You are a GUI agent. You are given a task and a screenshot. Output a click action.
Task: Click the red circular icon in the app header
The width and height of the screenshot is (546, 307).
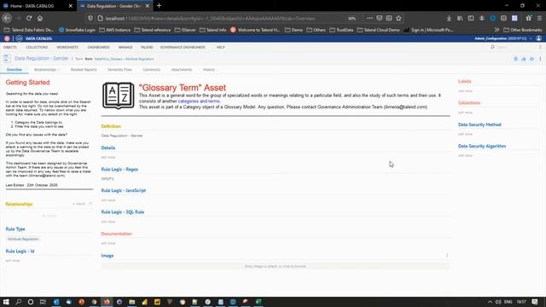pyautogui.click(x=7, y=38)
